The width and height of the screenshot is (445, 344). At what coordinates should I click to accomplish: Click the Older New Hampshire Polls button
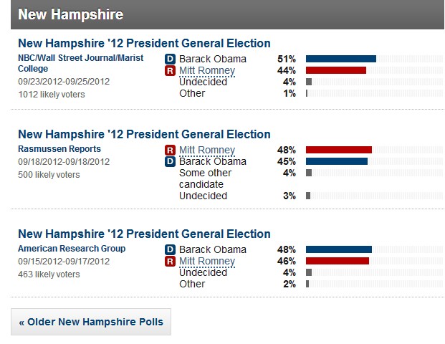point(91,322)
